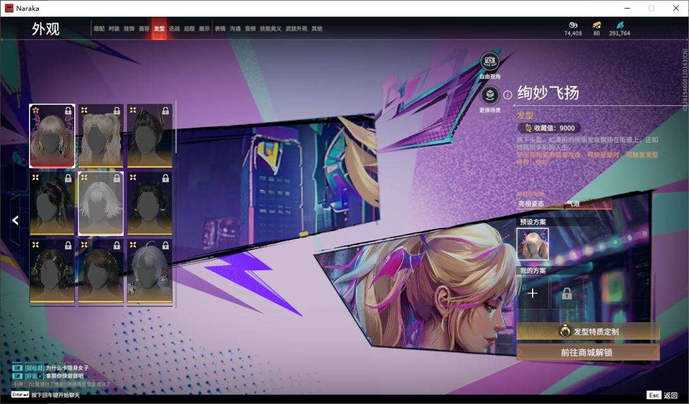
Task: Add a new scheme with the plus slot
Action: pyautogui.click(x=533, y=293)
